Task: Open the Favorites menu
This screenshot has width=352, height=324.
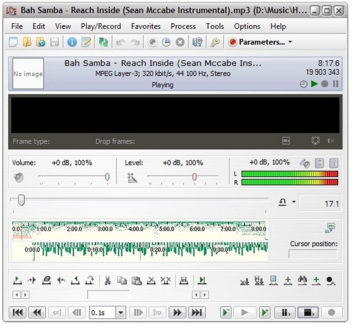Action: [146, 26]
